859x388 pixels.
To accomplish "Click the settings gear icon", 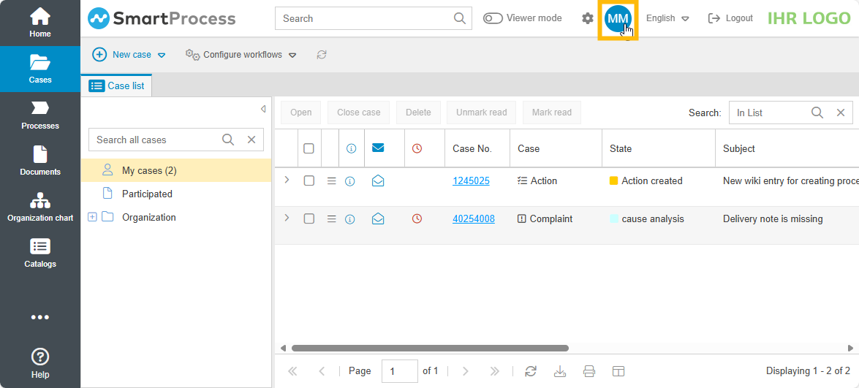I will 588,18.
